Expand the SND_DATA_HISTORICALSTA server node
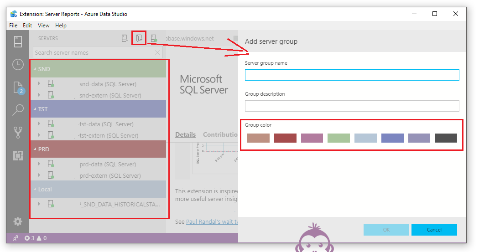Viewport: 479px width, 252px height. 39,204
